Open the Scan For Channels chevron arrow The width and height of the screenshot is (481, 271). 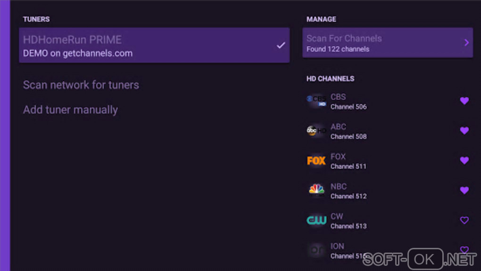466,42
